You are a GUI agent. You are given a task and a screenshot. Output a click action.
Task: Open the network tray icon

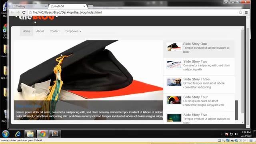(x=231, y=134)
